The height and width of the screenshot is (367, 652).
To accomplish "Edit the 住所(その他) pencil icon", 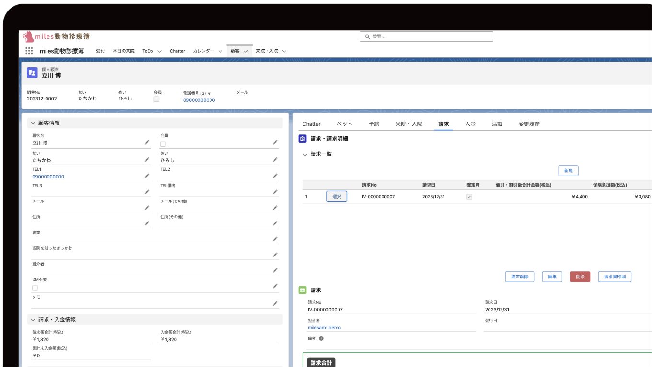I will pyautogui.click(x=275, y=223).
